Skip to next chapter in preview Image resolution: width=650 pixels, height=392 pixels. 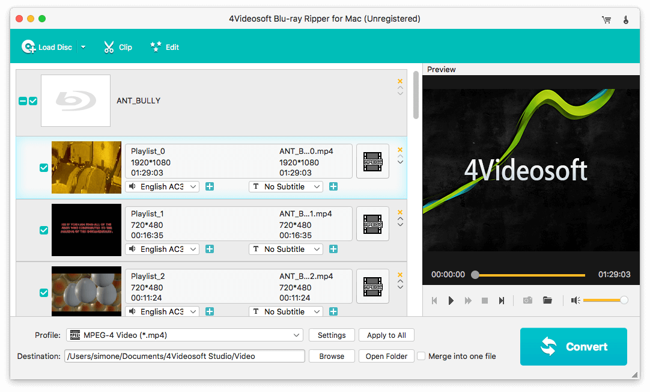tap(502, 301)
